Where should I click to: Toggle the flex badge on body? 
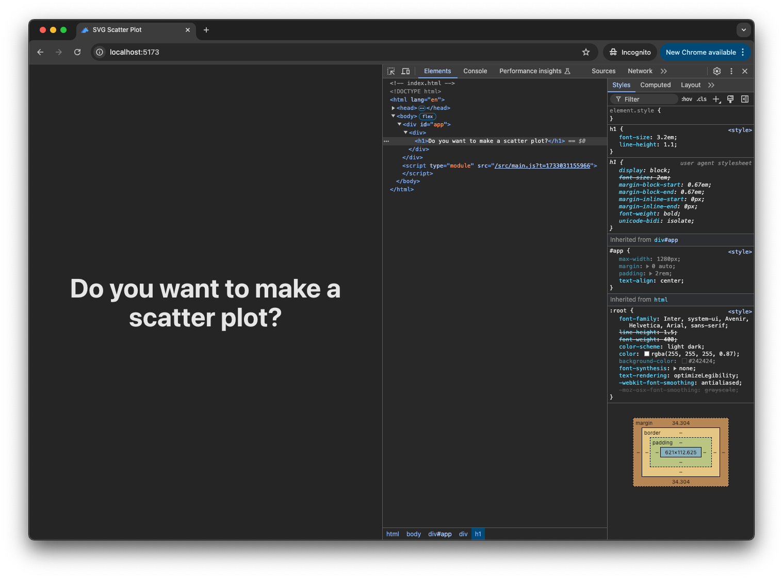(428, 117)
